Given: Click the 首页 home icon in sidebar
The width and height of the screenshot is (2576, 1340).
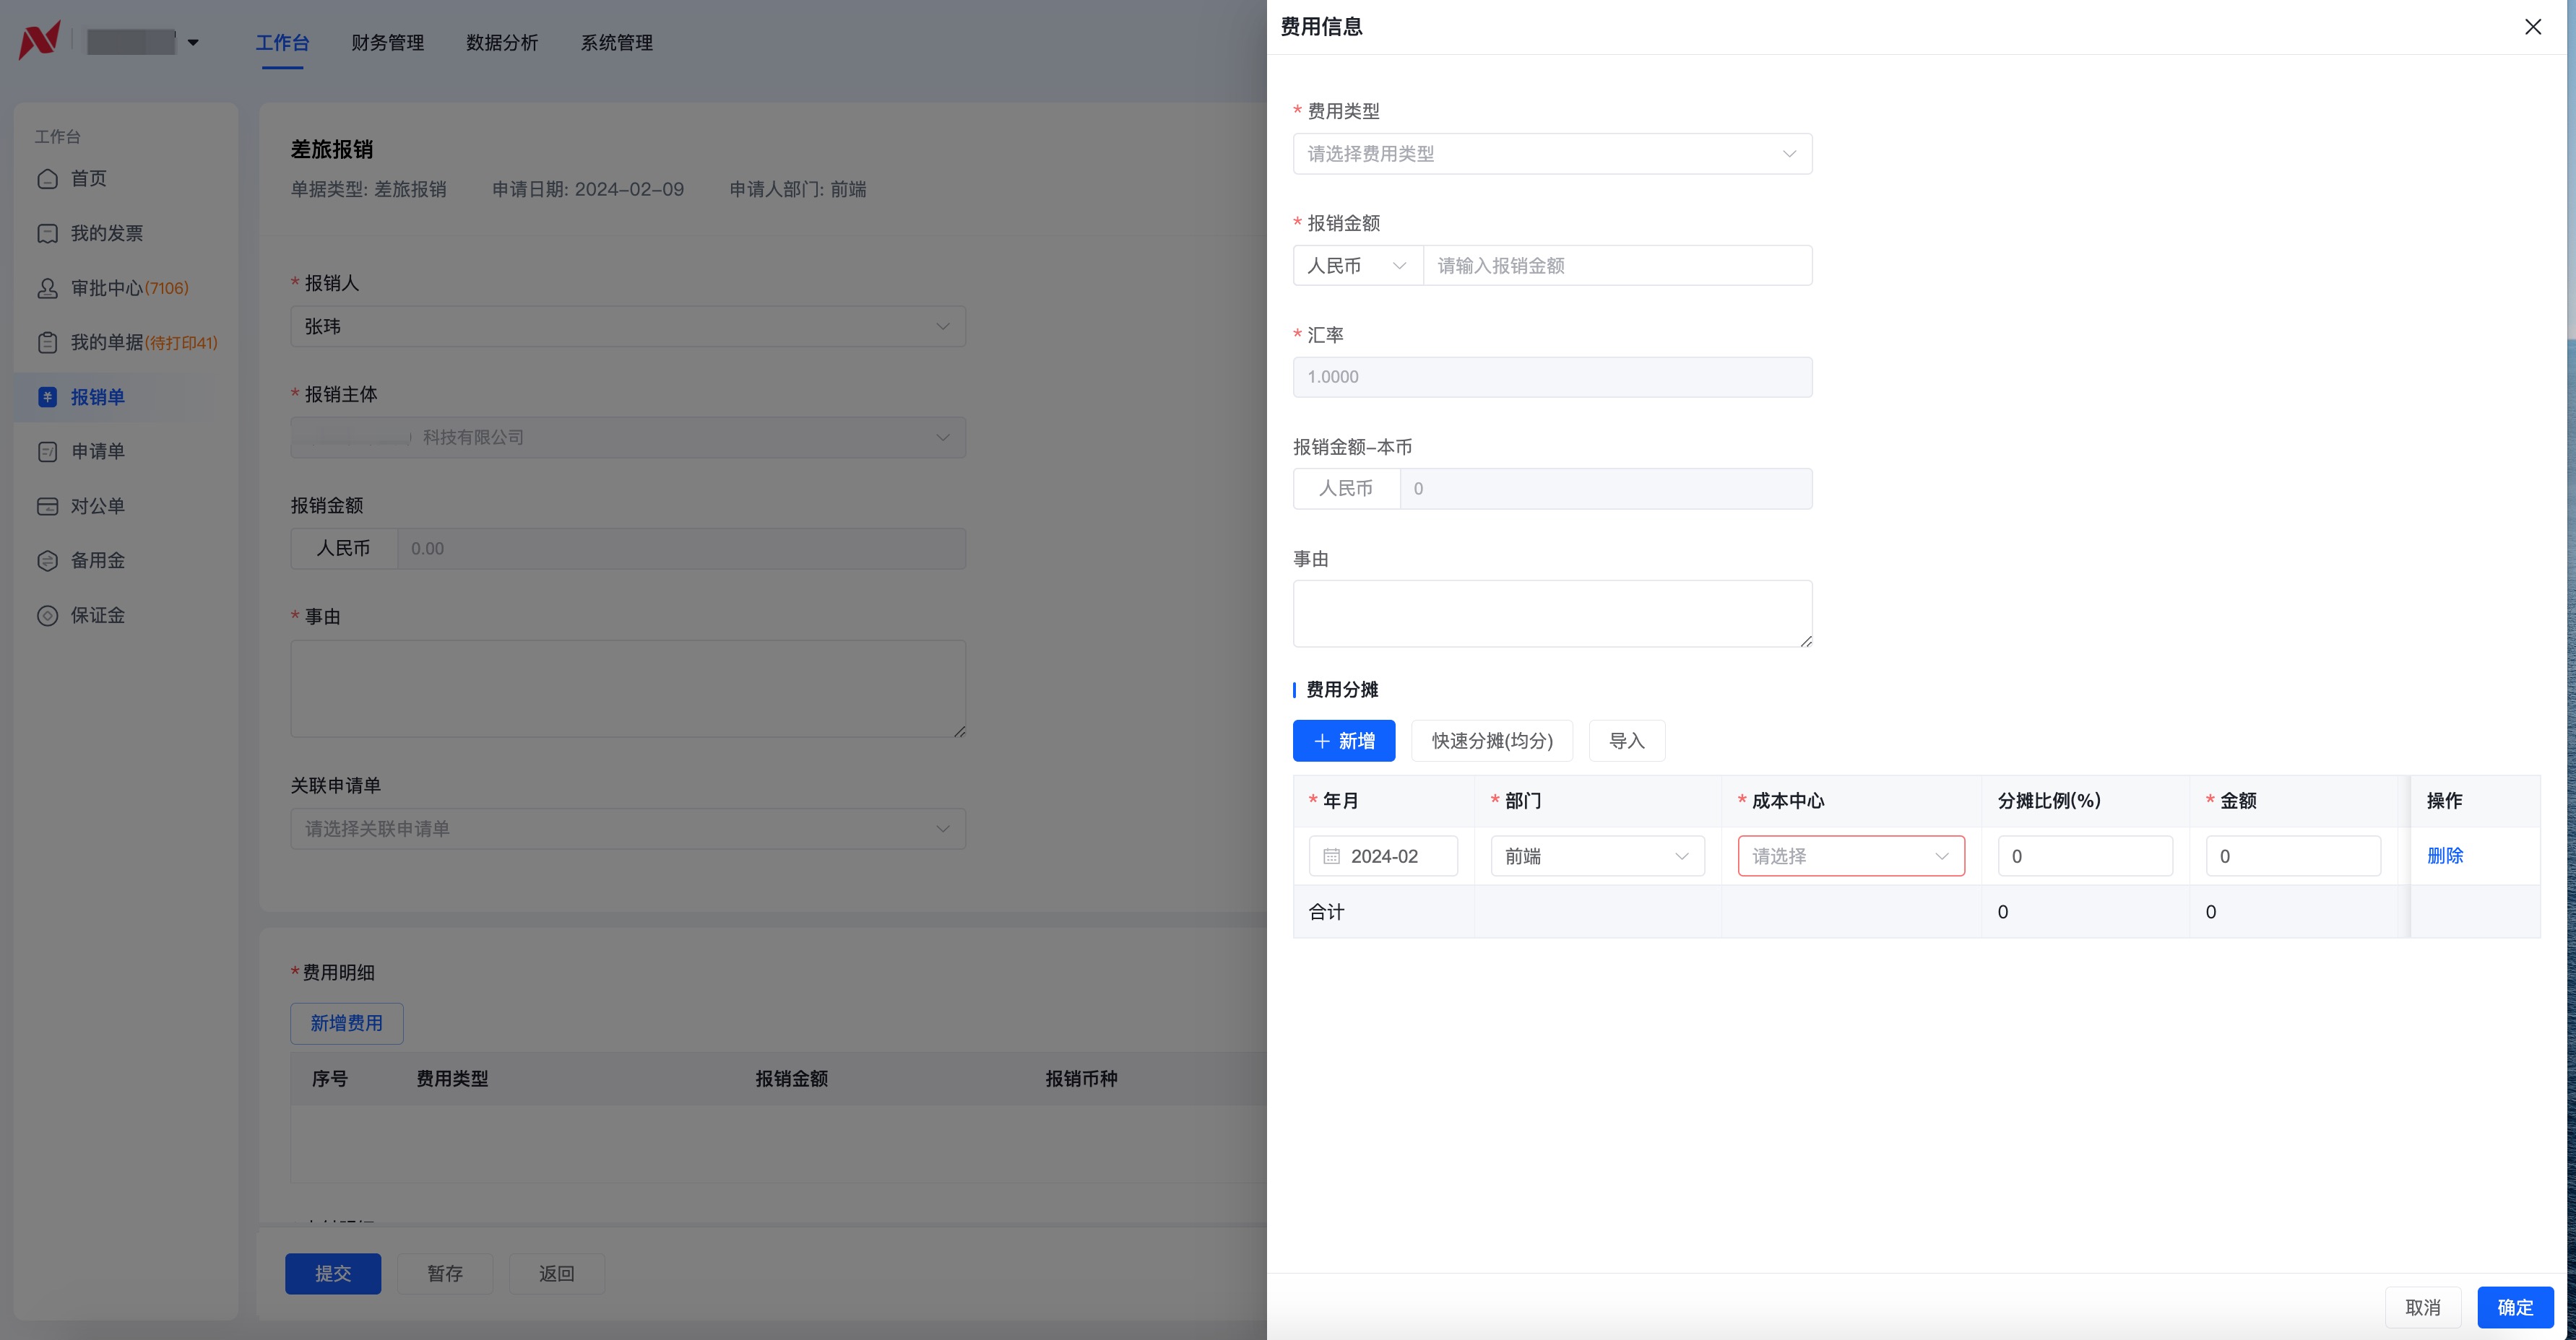Looking at the screenshot, I should pos(47,179).
